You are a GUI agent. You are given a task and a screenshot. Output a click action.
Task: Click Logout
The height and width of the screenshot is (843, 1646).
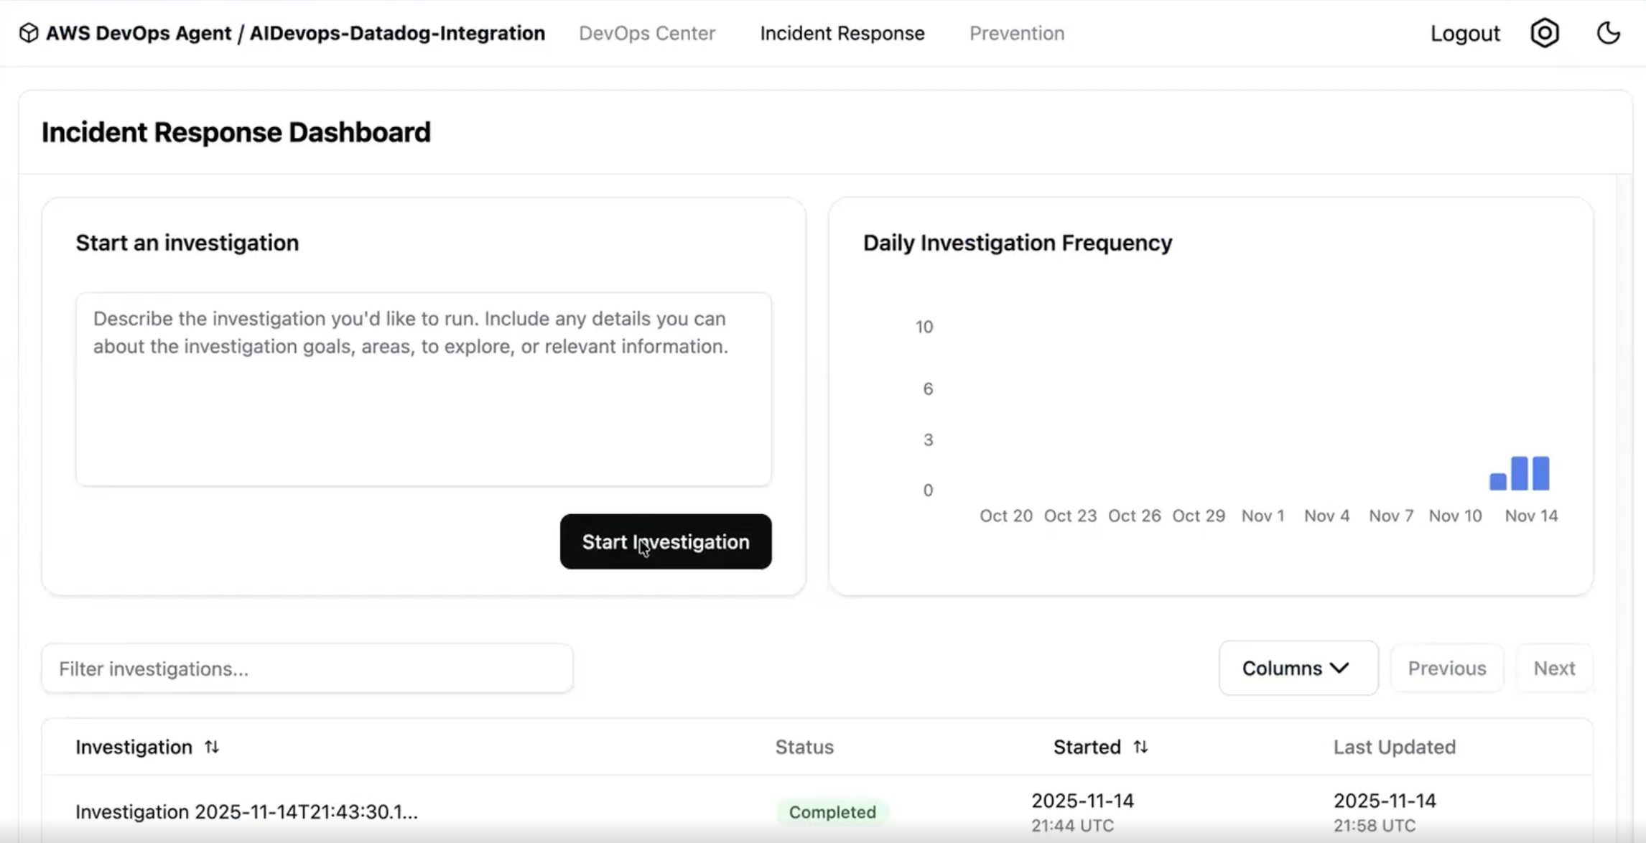pyautogui.click(x=1464, y=33)
